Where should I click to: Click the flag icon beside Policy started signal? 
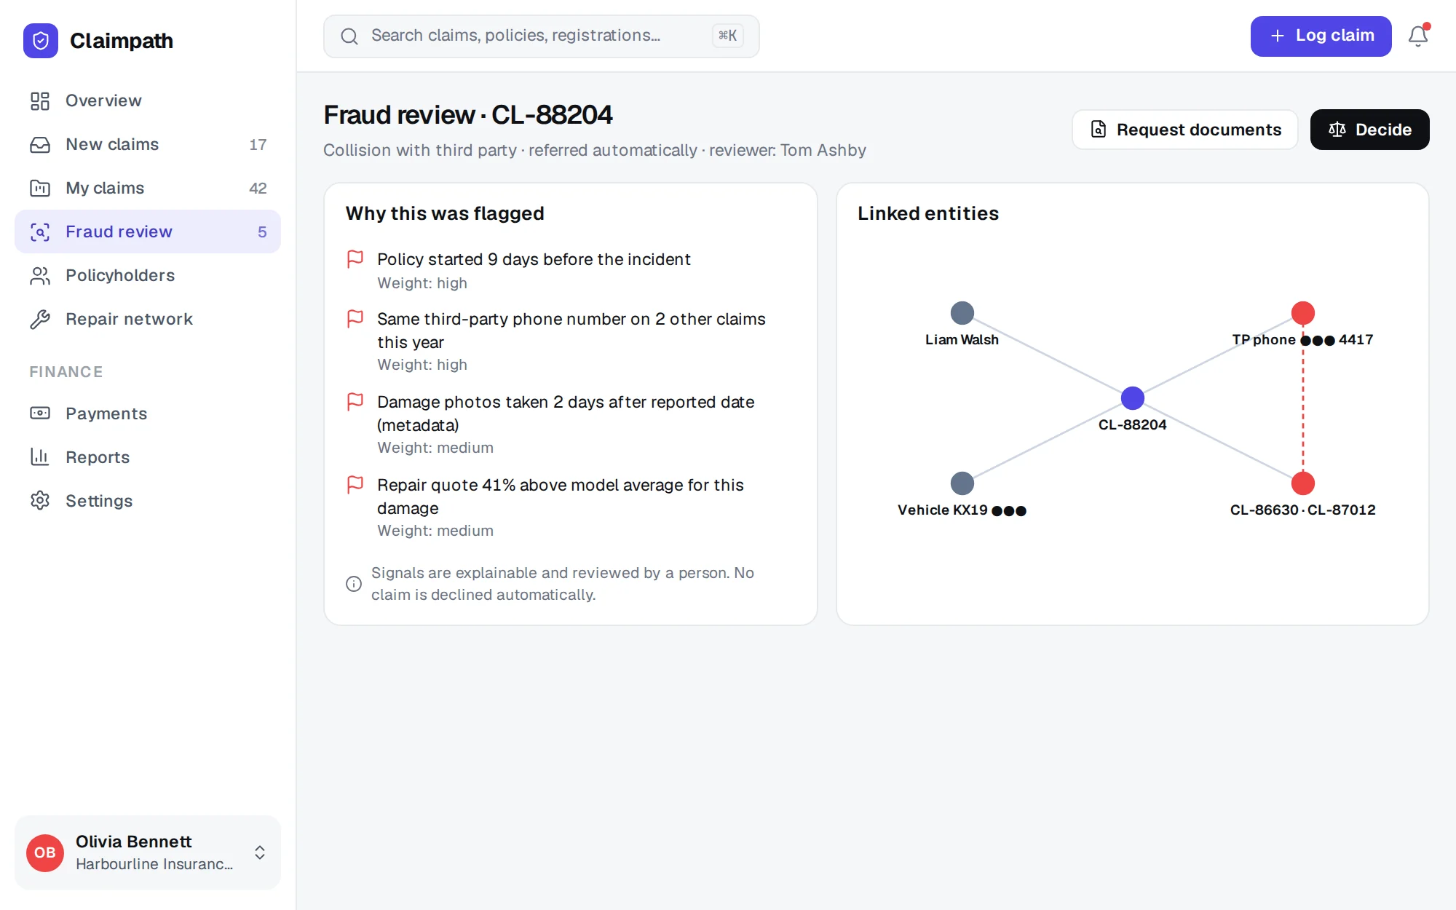(355, 259)
